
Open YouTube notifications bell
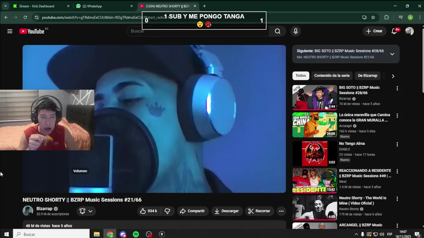pyautogui.click(x=394, y=31)
